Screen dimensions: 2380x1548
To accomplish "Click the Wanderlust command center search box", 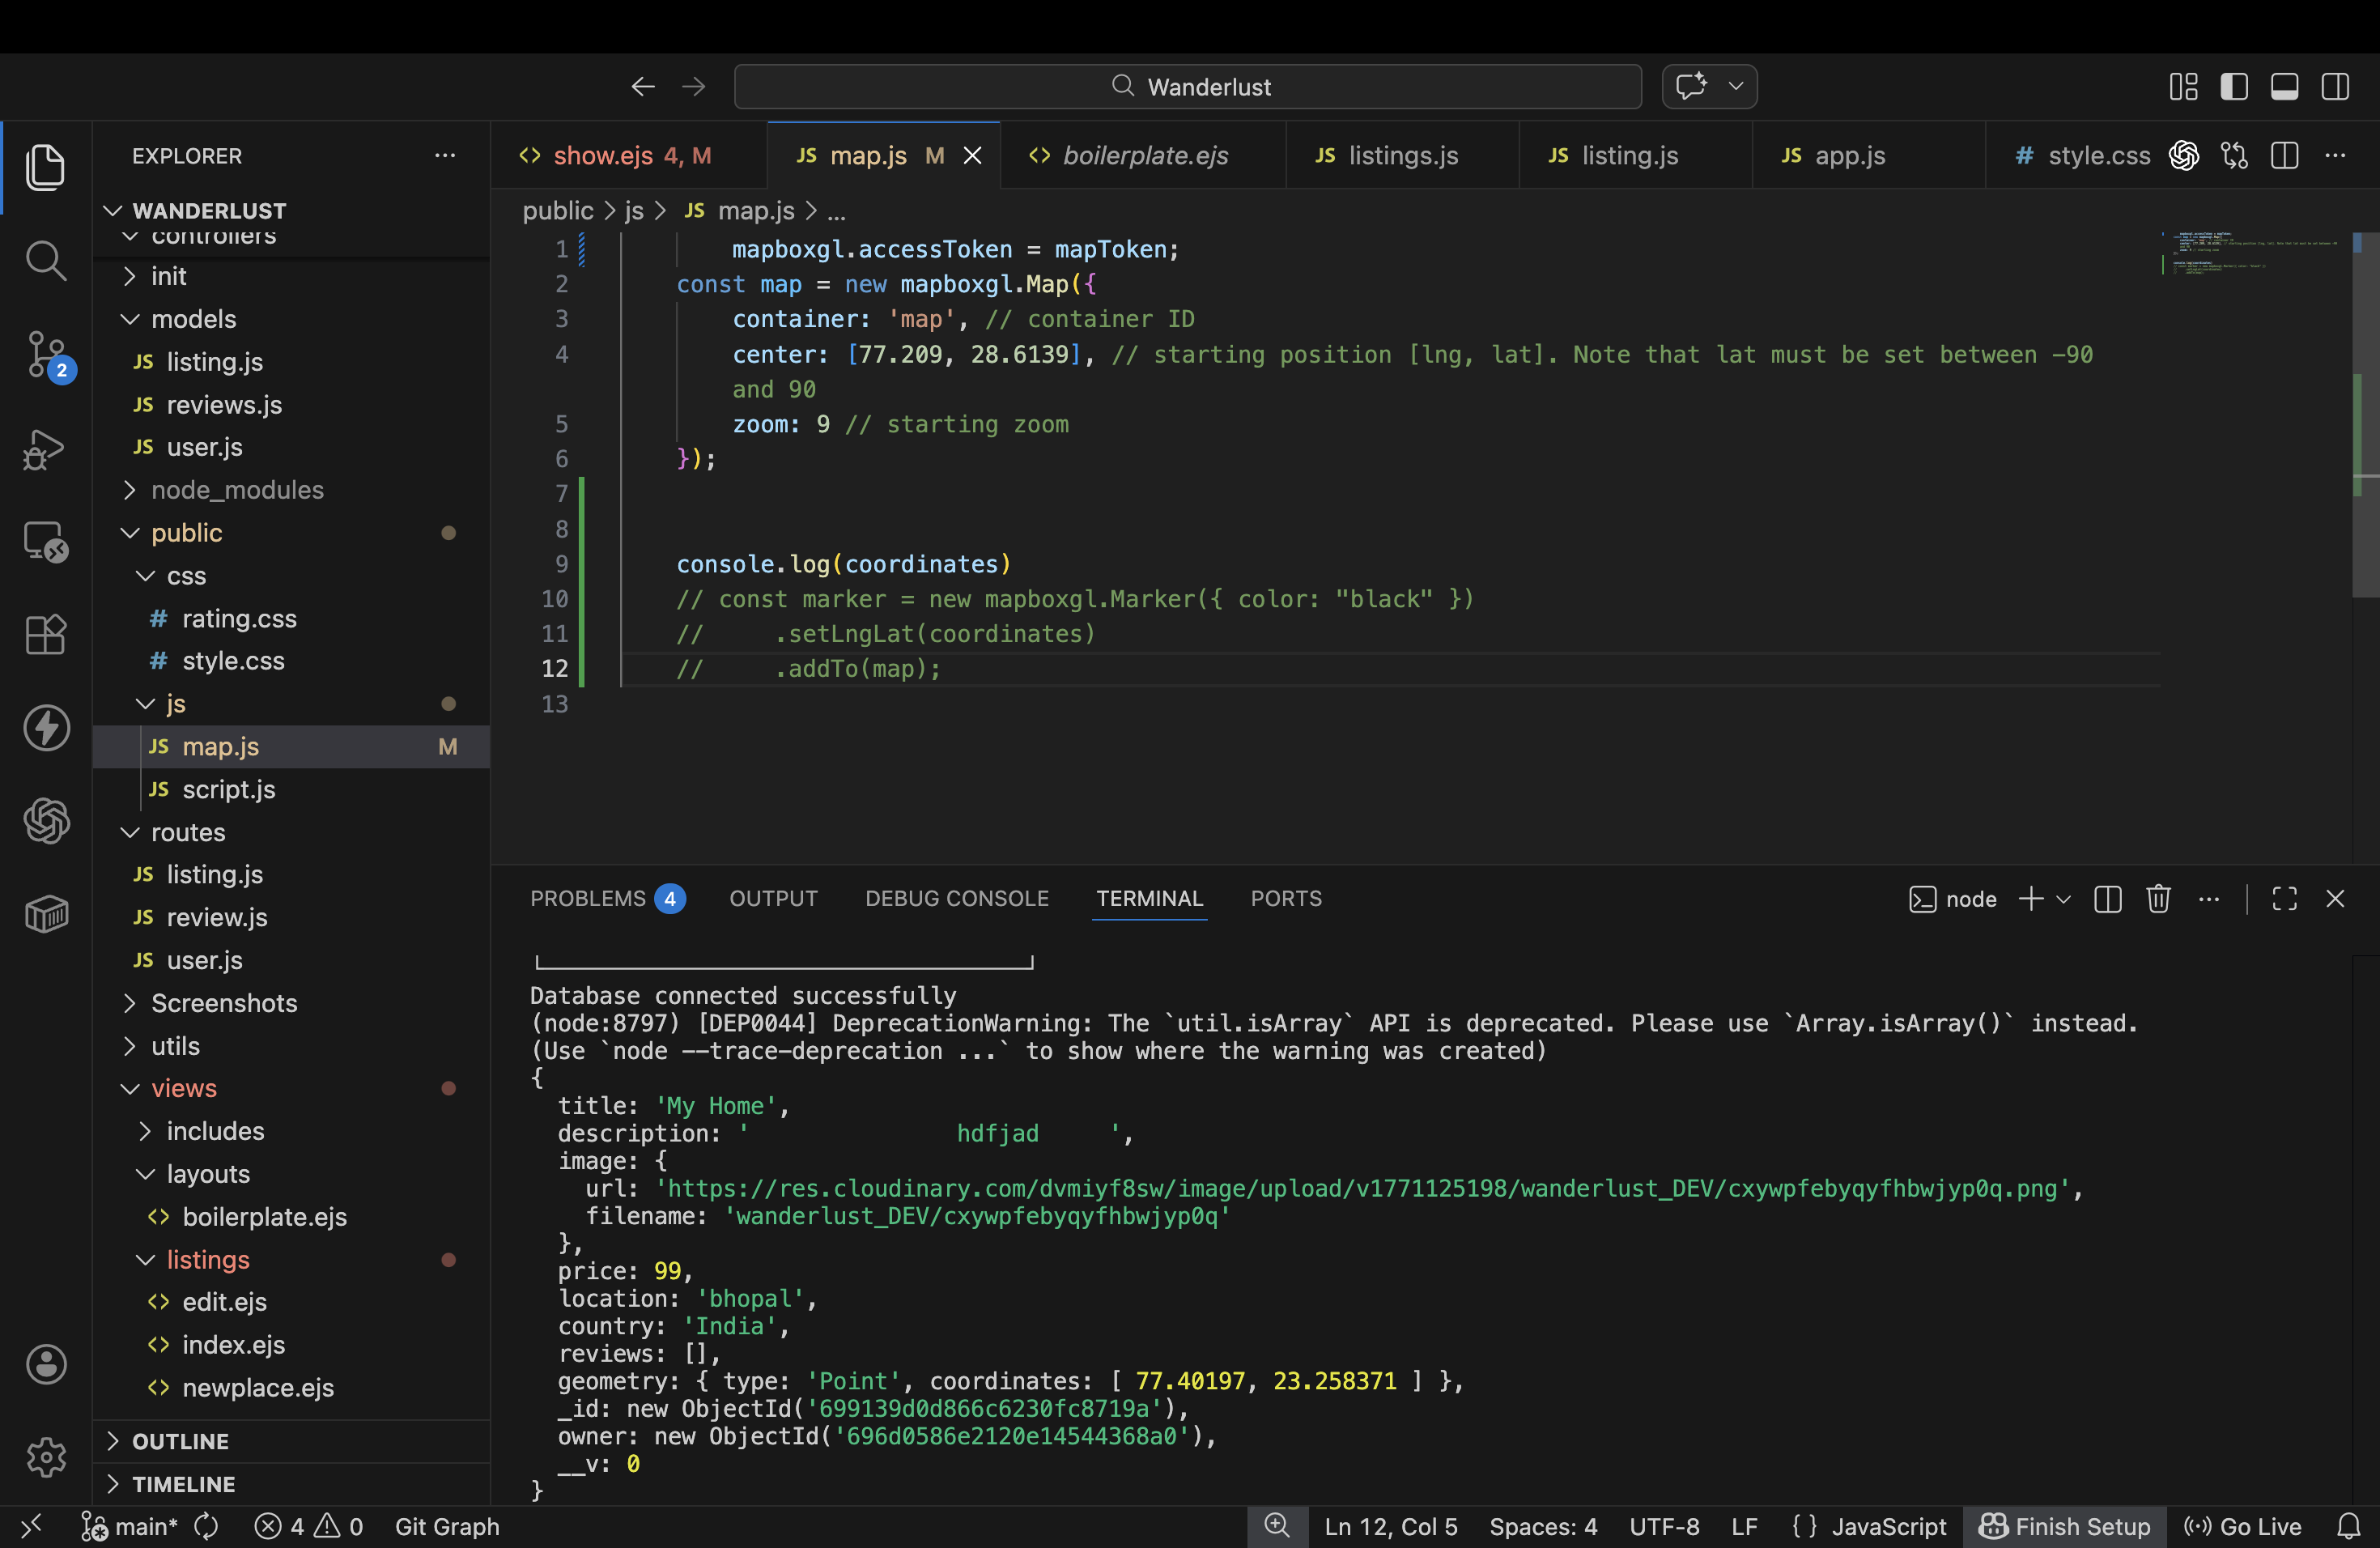I will [1188, 87].
